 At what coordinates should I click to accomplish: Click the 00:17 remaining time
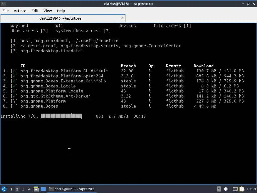tap(140, 116)
